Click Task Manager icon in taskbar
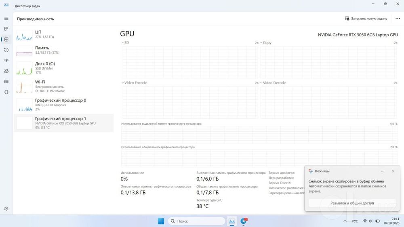 click(x=232, y=221)
